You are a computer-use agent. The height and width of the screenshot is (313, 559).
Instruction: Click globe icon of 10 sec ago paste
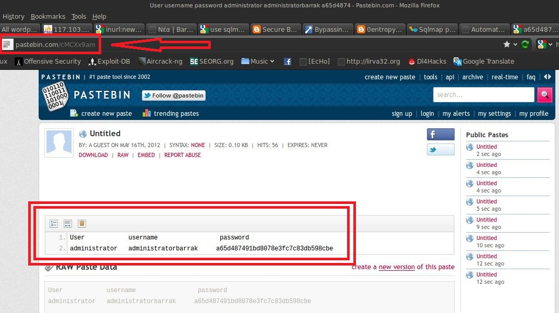470,238
